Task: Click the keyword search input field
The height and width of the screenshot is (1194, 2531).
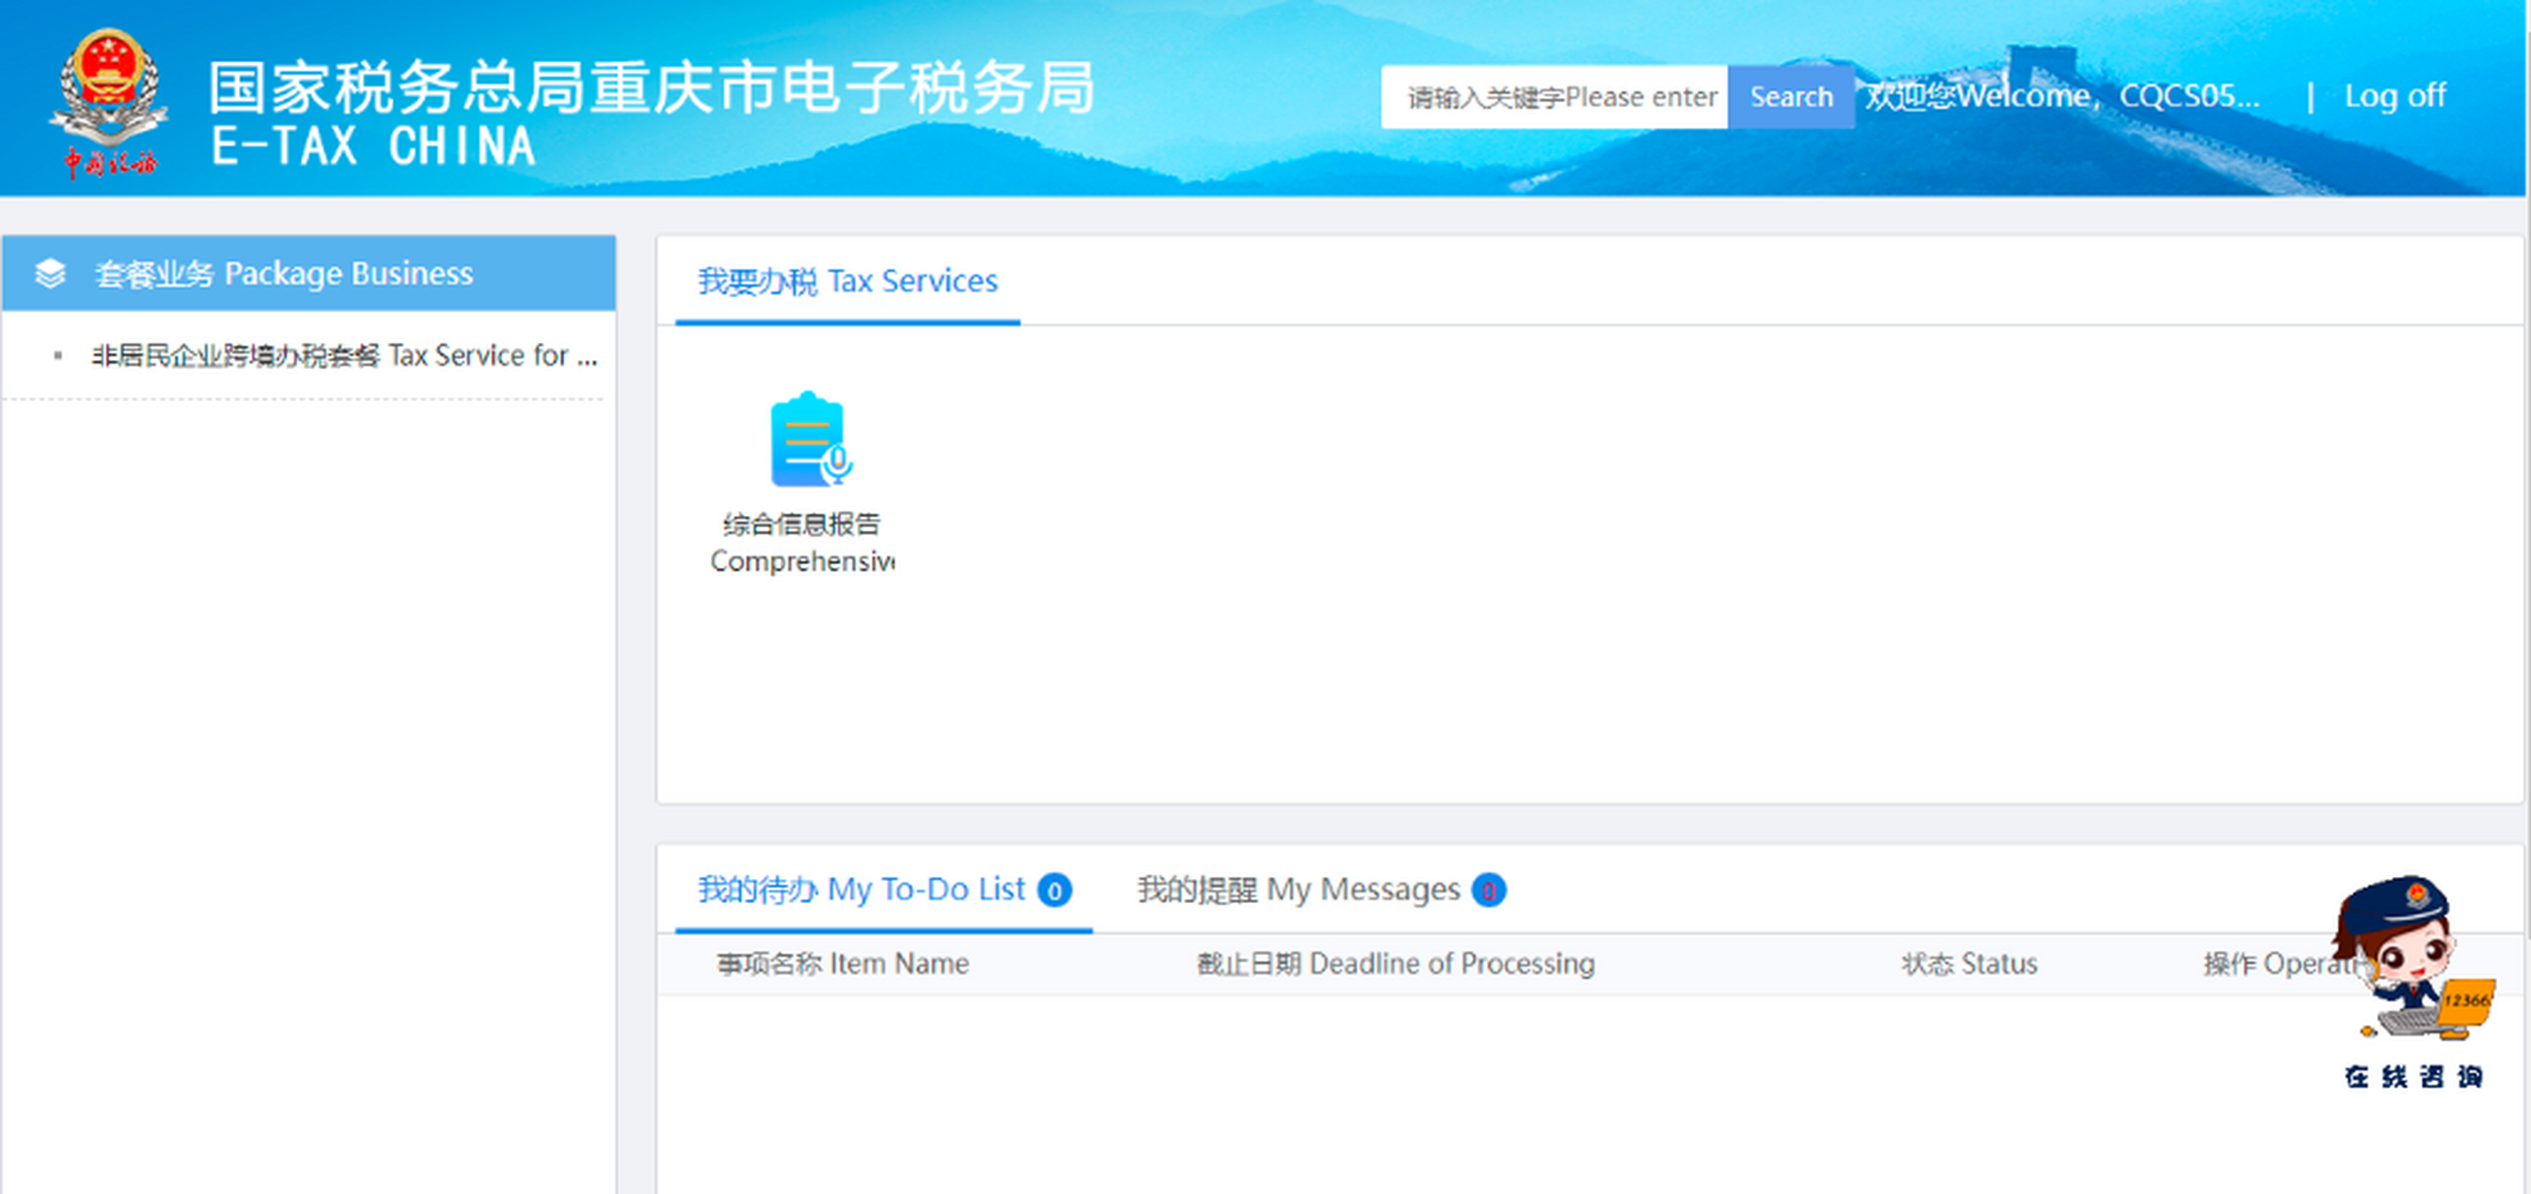Action: click(x=1554, y=97)
